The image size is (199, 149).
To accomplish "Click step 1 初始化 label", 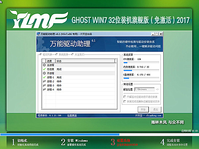I will click(x=22, y=140).
